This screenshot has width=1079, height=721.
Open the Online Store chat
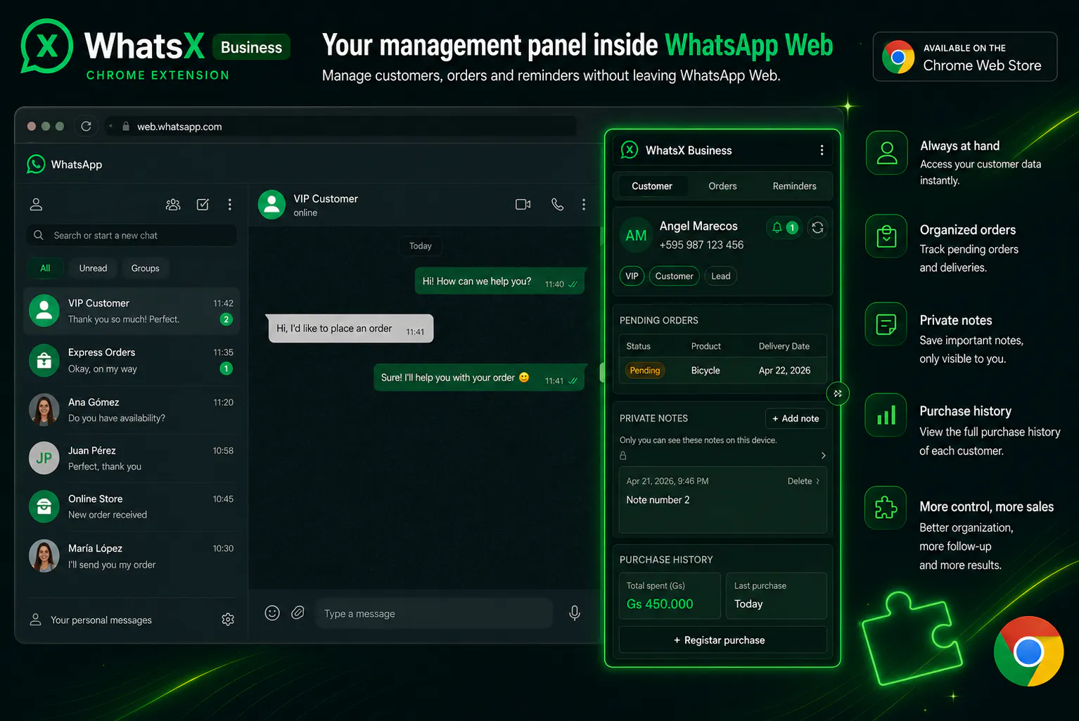(x=132, y=506)
